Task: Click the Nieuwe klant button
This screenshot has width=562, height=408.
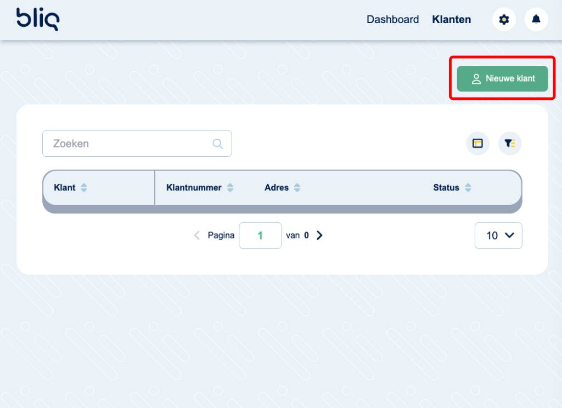Action: [502, 78]
